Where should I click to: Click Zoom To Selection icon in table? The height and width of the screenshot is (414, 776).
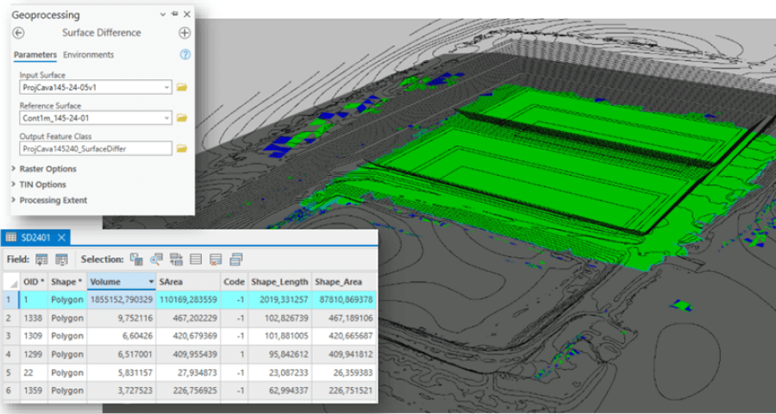point(157,259)
